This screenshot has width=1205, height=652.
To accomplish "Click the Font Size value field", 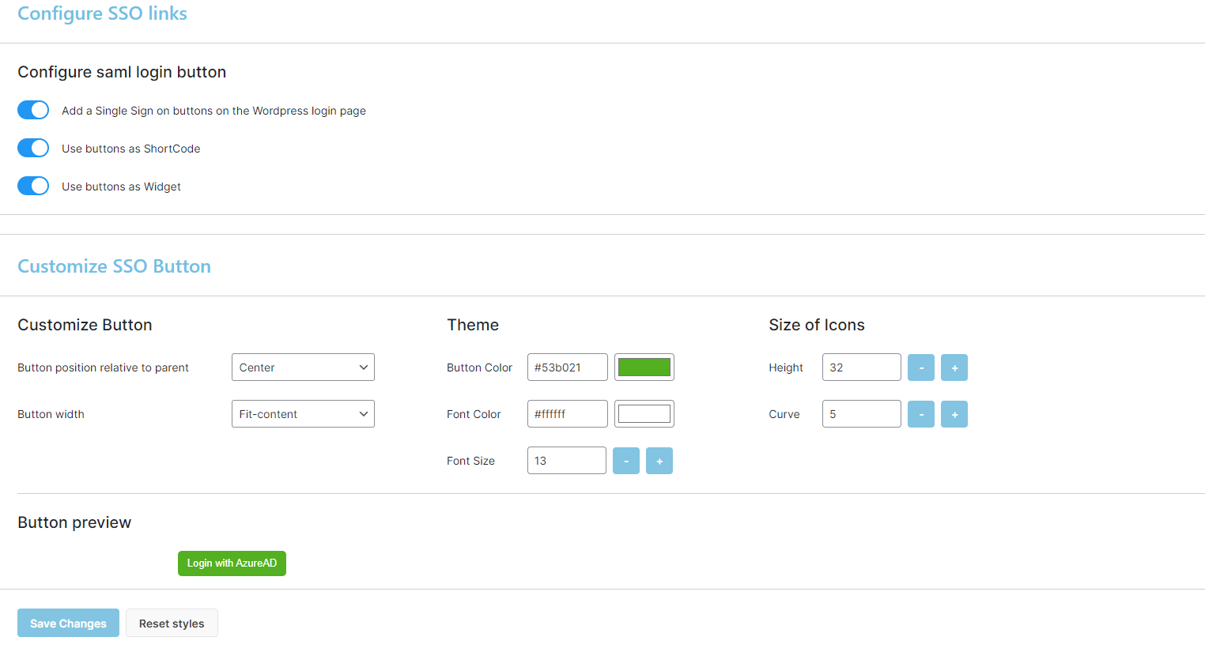I will (566, 460).
